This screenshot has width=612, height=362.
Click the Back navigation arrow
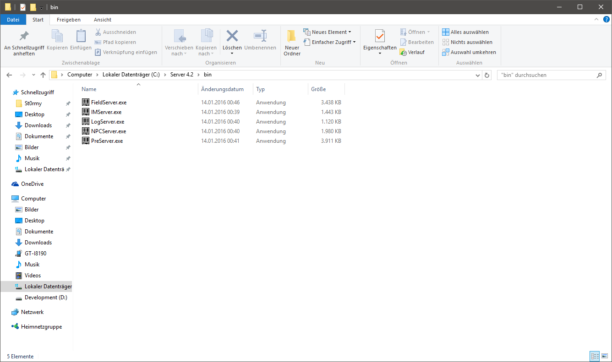(x=9, y=75)
